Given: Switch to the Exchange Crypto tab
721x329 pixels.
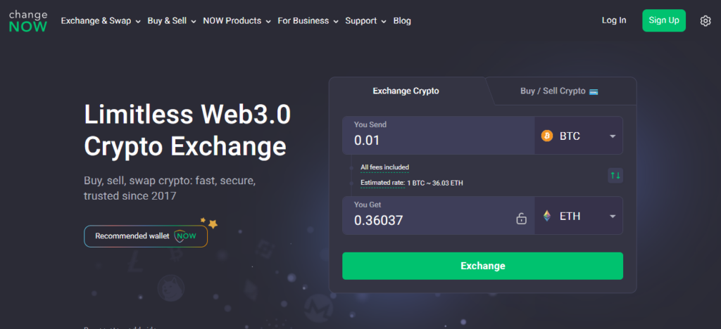Looking at the screenshot, I should 406,91.
